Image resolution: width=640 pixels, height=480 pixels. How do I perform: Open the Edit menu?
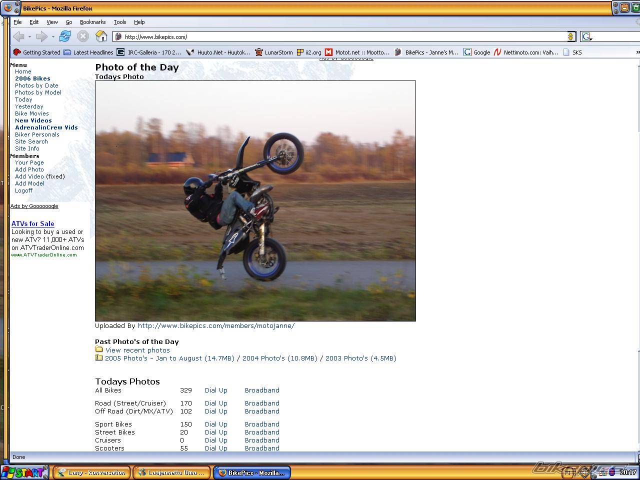[34, 22]
